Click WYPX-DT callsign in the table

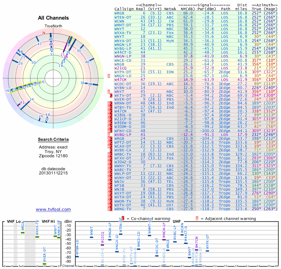point(123,72)
